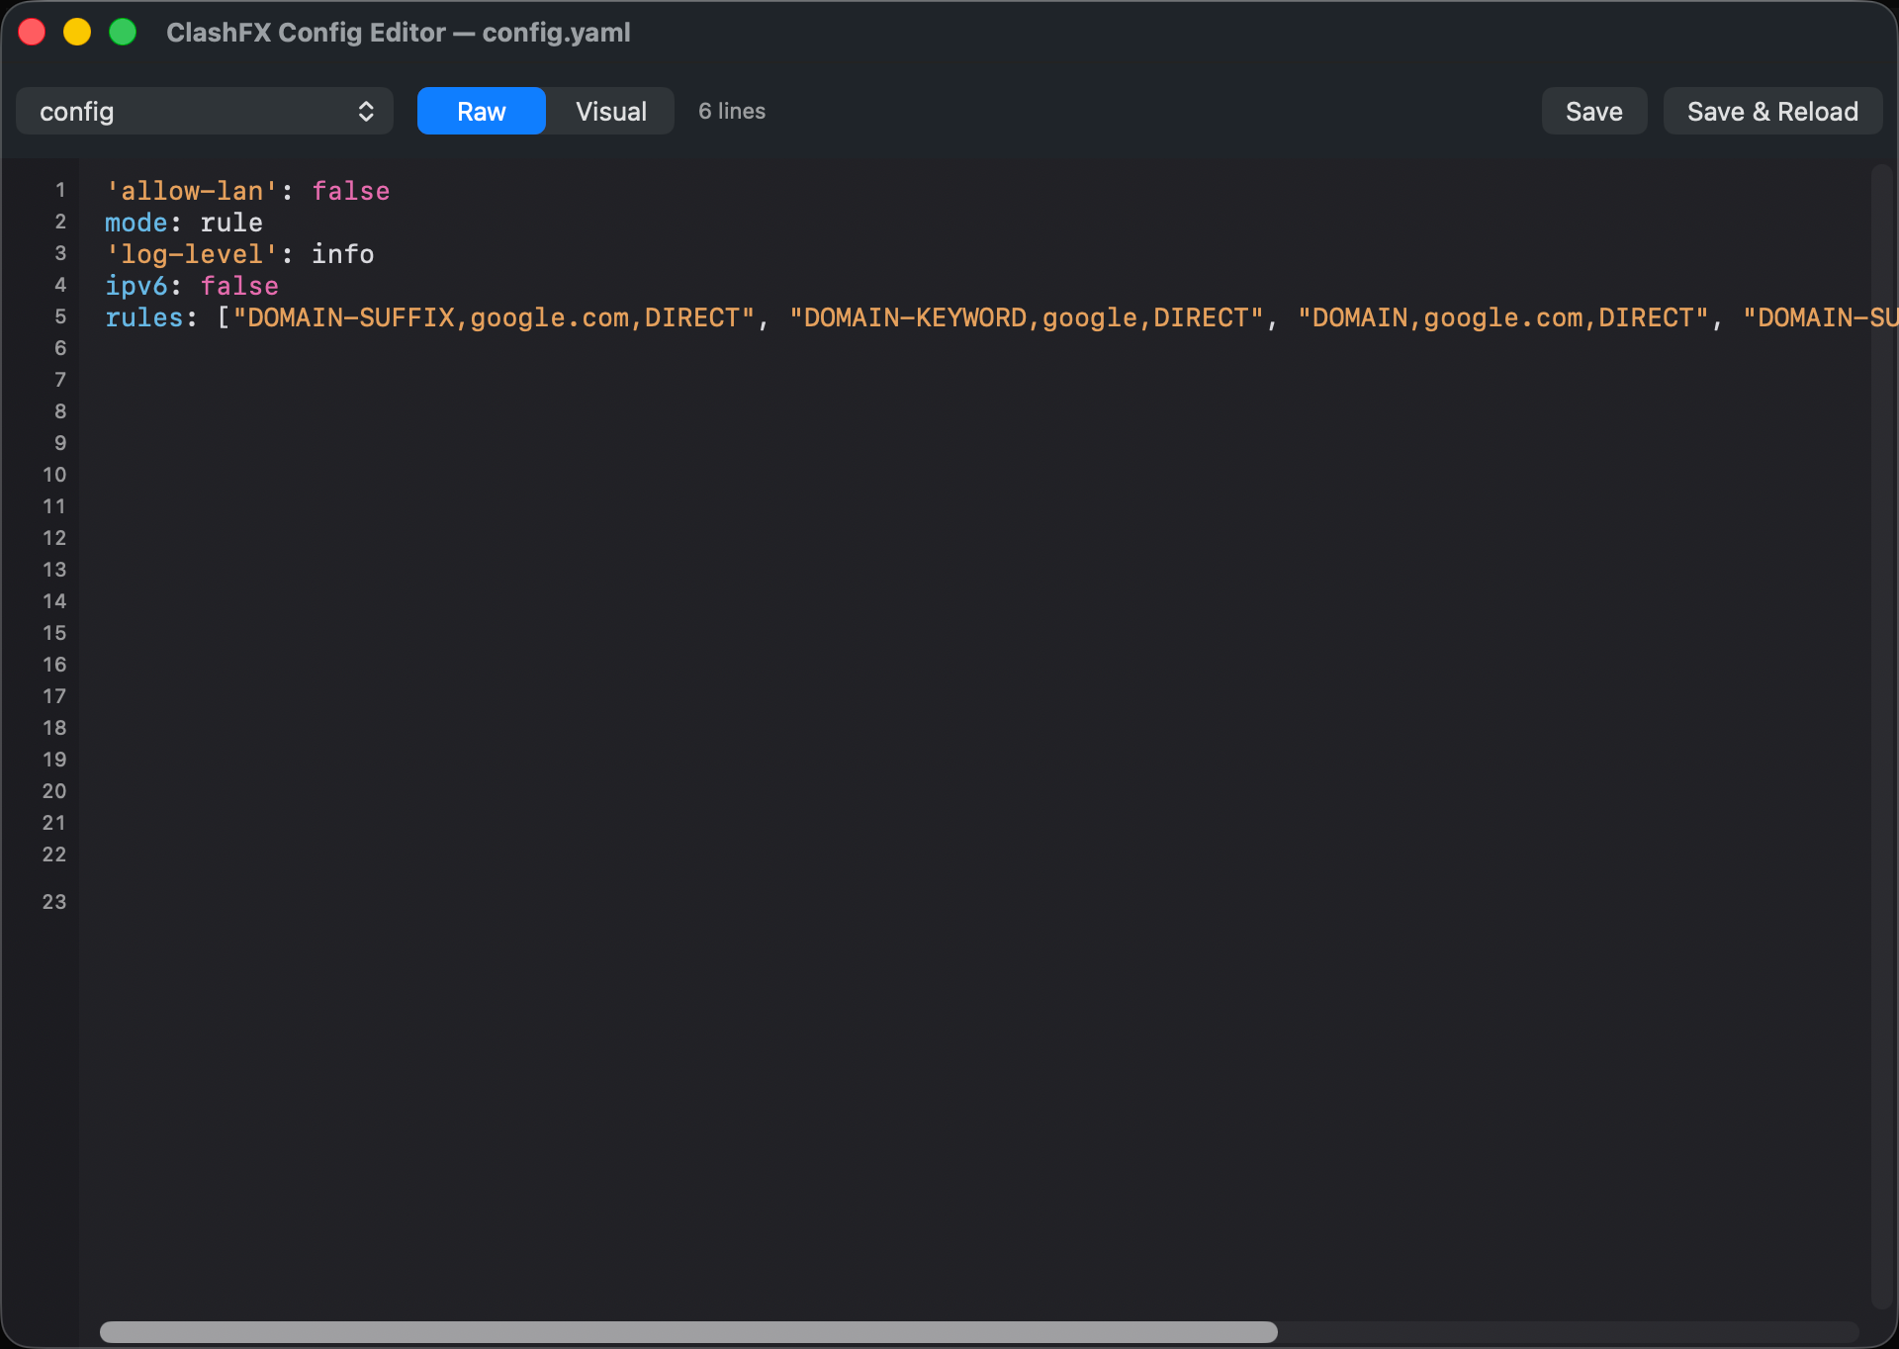Click the 6 lines count label
This screenshot has height=1349, width=1899.
(732, 111)
